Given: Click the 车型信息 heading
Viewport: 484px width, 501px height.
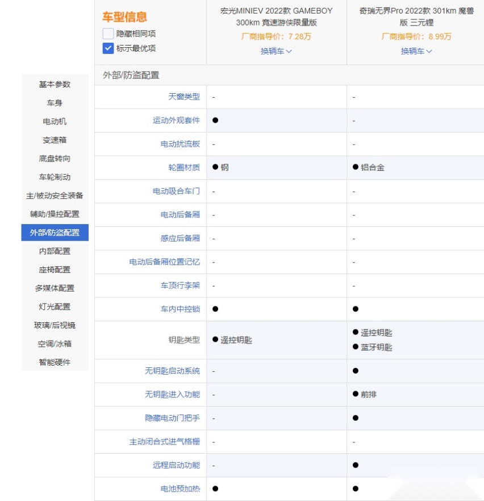Looking at the screenshot, I should click(124, 17).
